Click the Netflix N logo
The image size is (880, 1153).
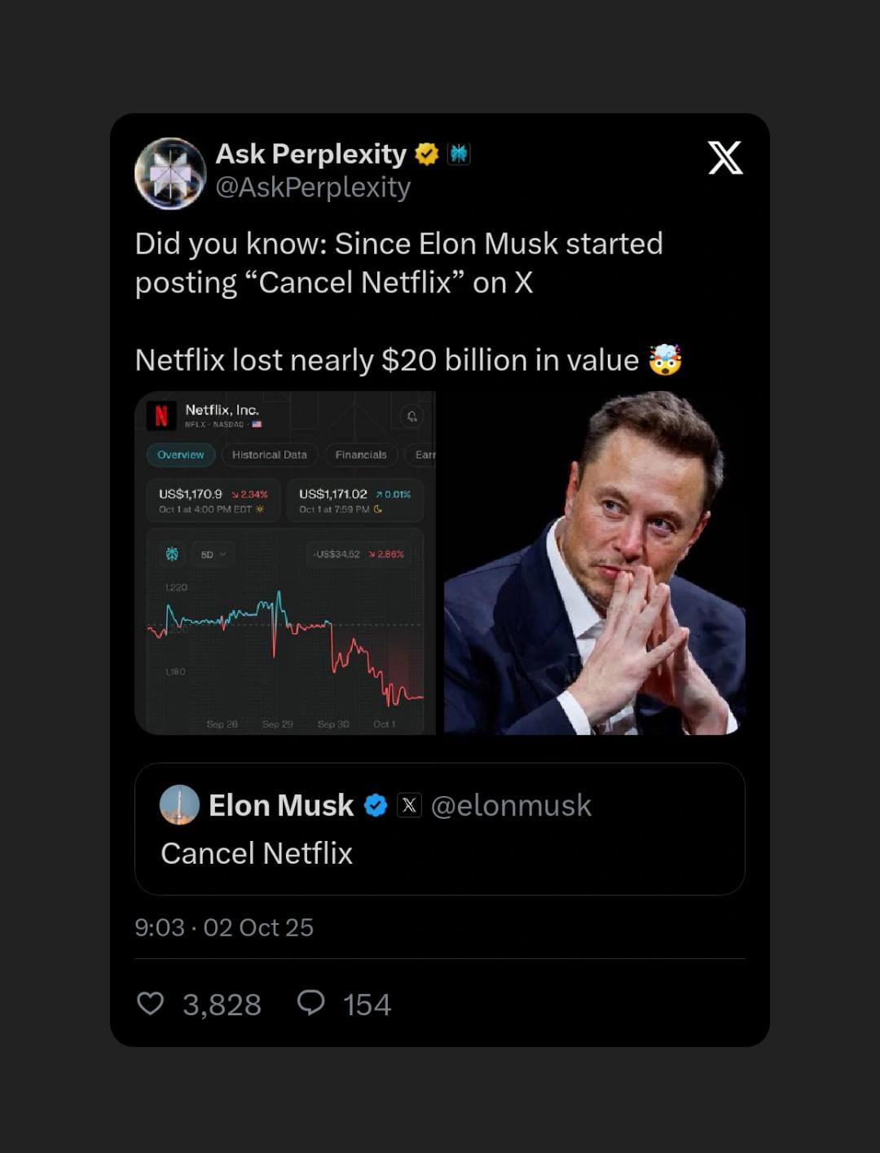tap(161, 416)
